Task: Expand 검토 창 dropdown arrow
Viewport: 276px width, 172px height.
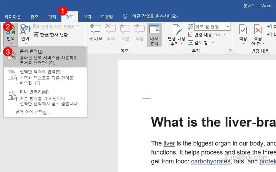Action: [213, 42]
